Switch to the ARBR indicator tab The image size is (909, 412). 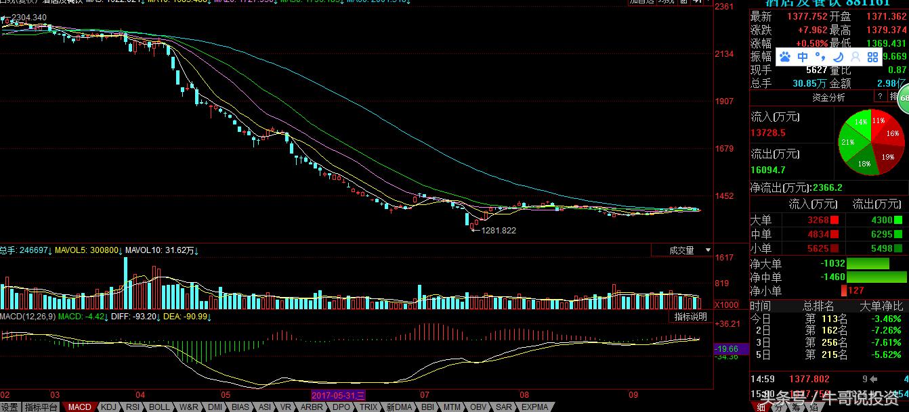click(312, 407)
